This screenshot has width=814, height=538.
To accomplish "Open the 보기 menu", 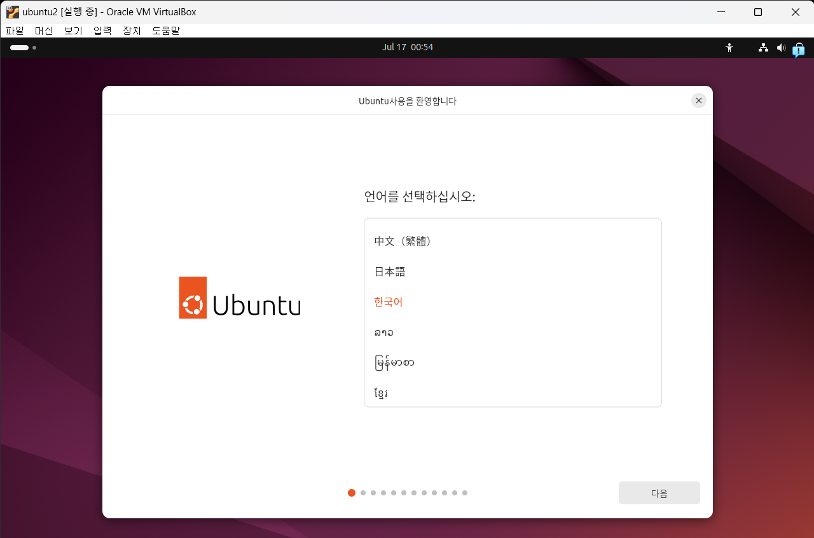I will point(73,31).
